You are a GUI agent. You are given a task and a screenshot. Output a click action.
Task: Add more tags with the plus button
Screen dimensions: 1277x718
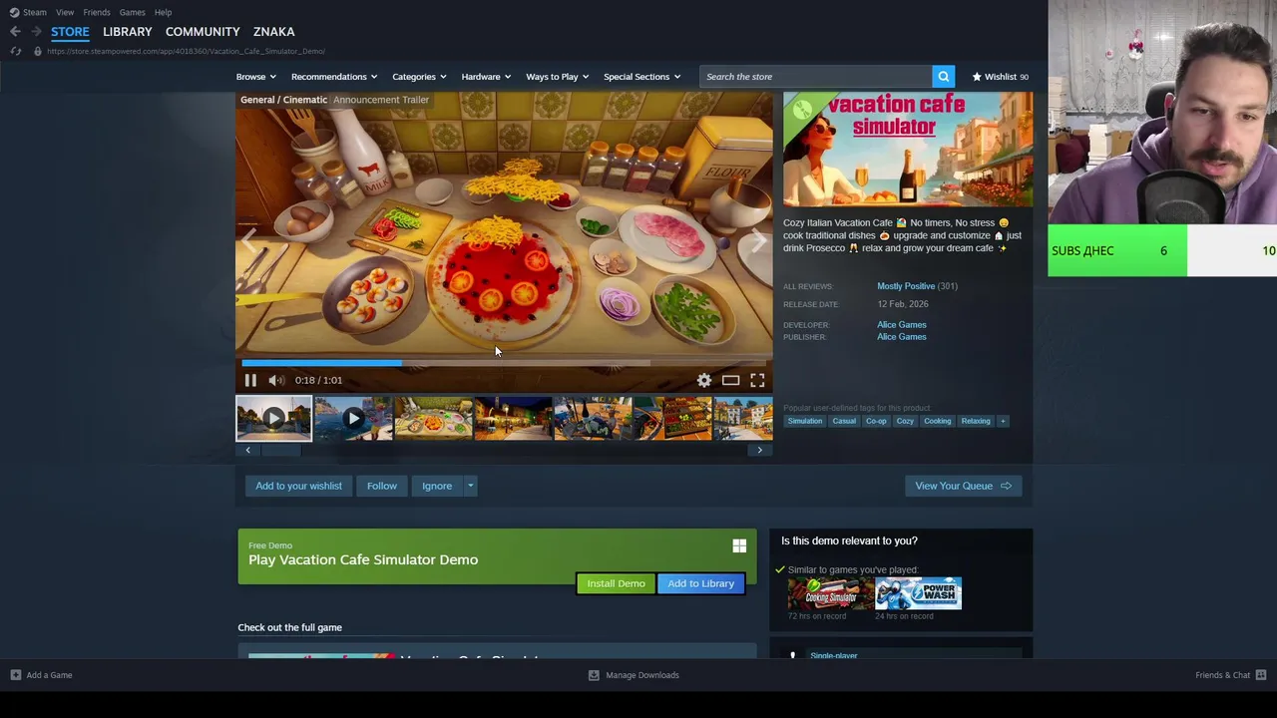(1003, 421)
